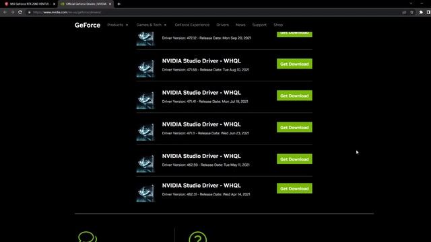Screen dimensions: 431x242
Task: Get Download for driver version 462.31
Action: tap(294, 188)
